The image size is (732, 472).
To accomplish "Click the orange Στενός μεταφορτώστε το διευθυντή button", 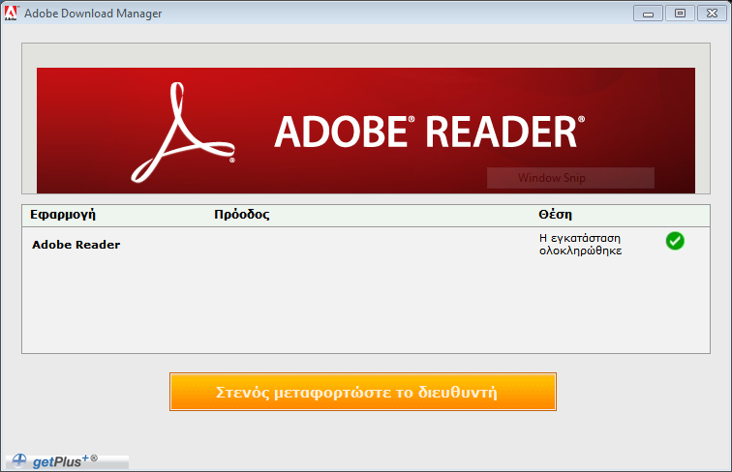I will (x=363, y=392).
